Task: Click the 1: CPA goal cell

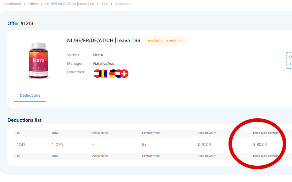Action: (57, 144)
